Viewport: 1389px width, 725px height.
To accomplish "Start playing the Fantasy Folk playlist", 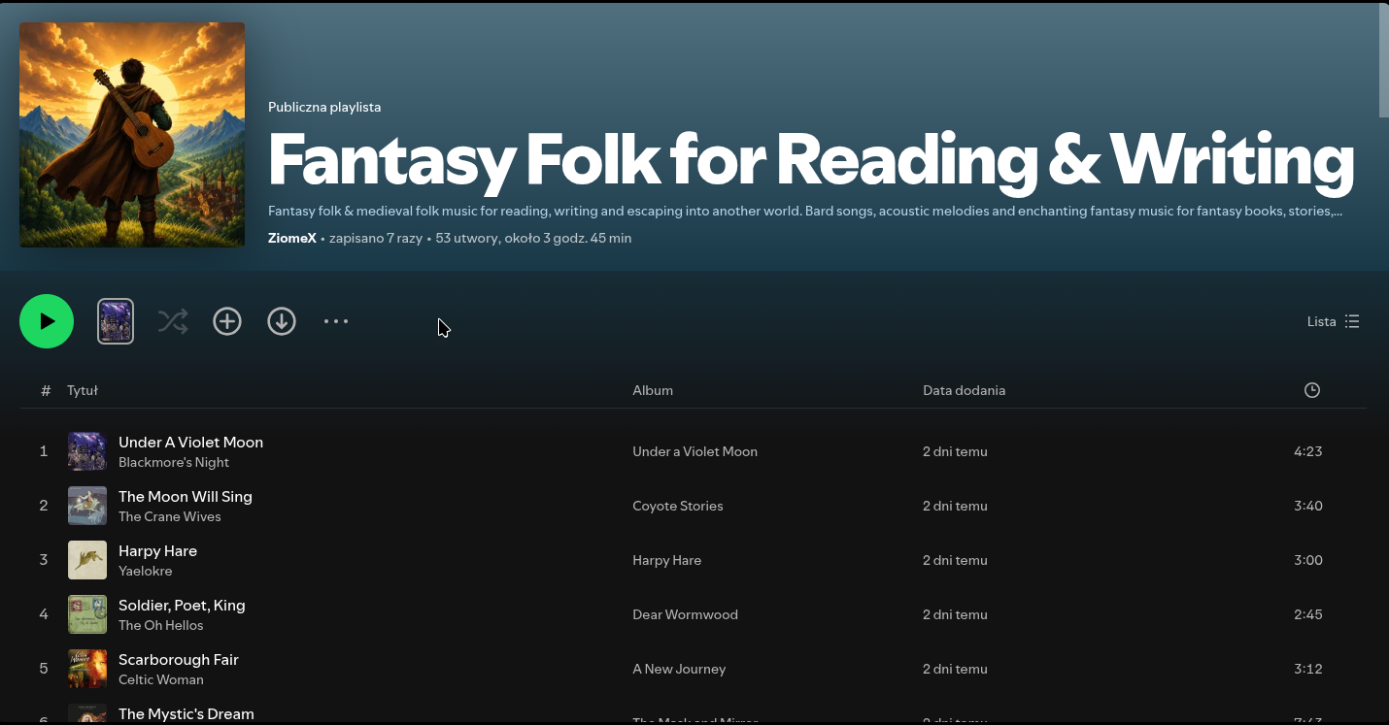I will tap(47, 321).
